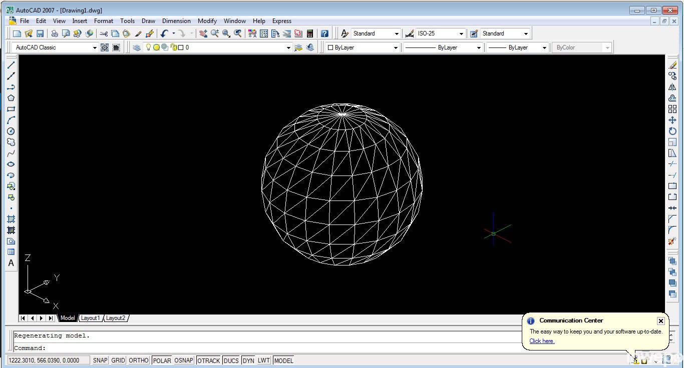Click the Multiline Text tool
The image size is (684, 368).
click(x=11, y=263)
